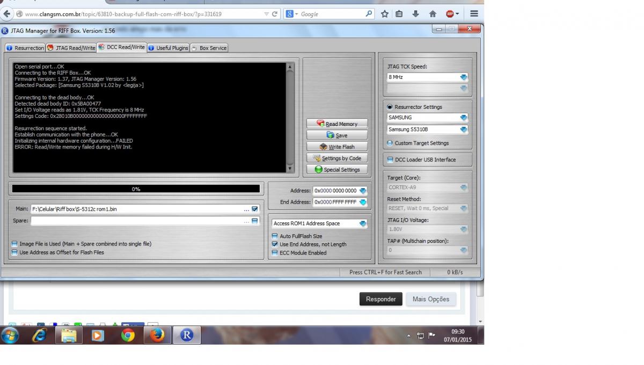This screenshot has height=365, width=644.
Task: Click the network icon in system tray
Action: pos(420,336)
